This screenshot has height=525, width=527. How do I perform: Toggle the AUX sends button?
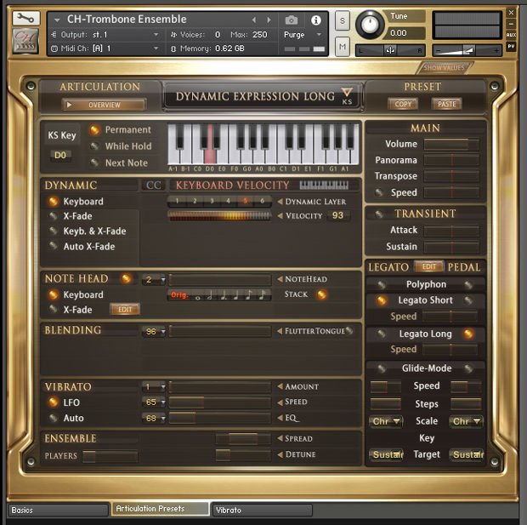(x=511, y=35)
